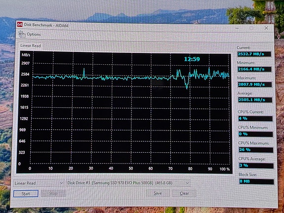Click the Maximum speed field 2807.9 MB/s
Viewport: 284px width, 213px height.
point(255,85)
